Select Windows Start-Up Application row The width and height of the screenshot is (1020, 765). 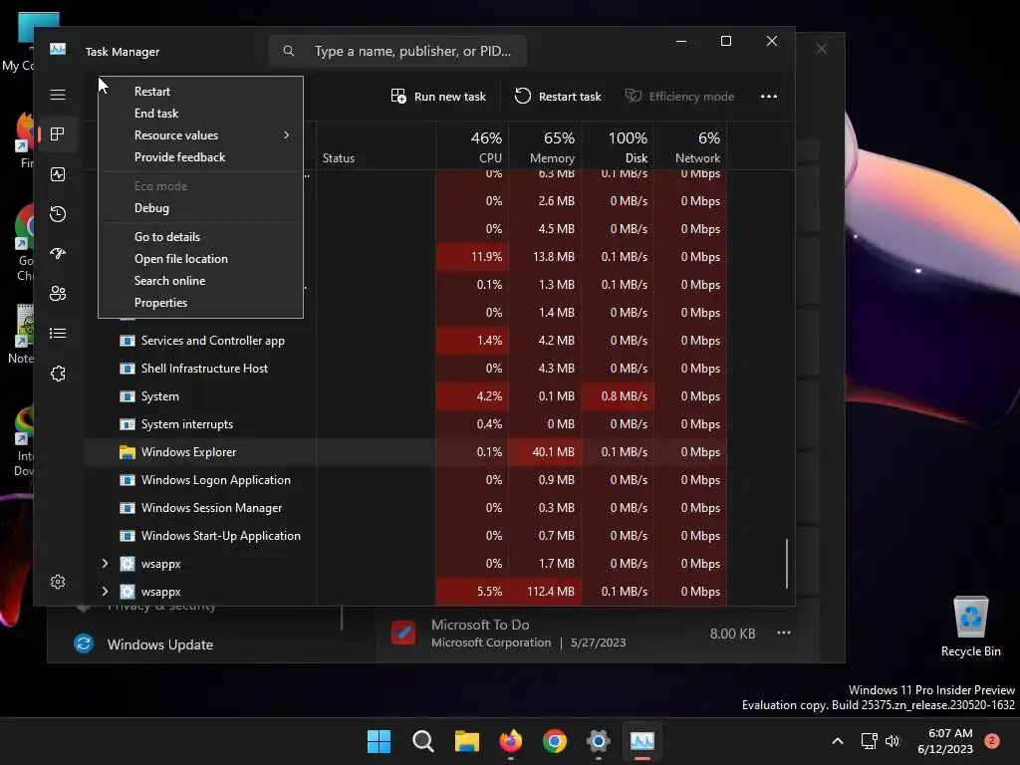406,536
